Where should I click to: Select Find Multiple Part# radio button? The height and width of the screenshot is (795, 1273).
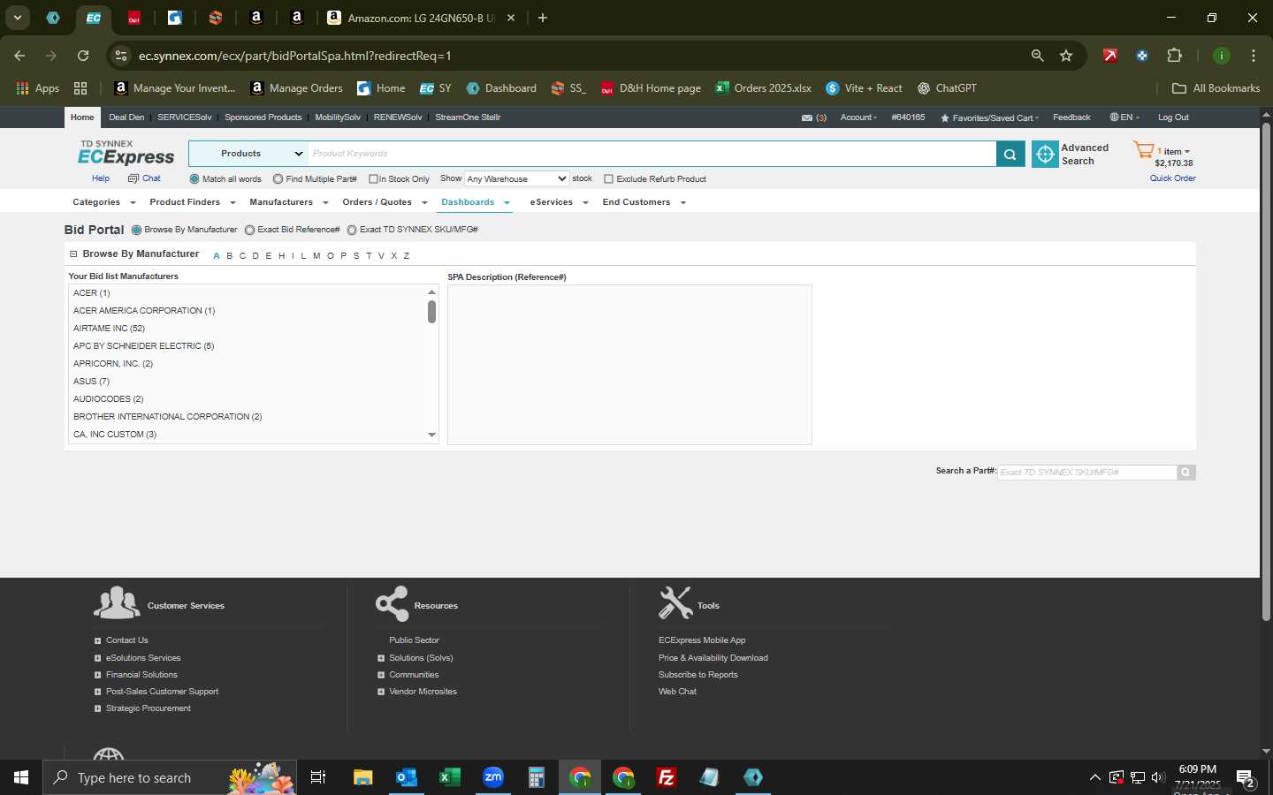278,179
